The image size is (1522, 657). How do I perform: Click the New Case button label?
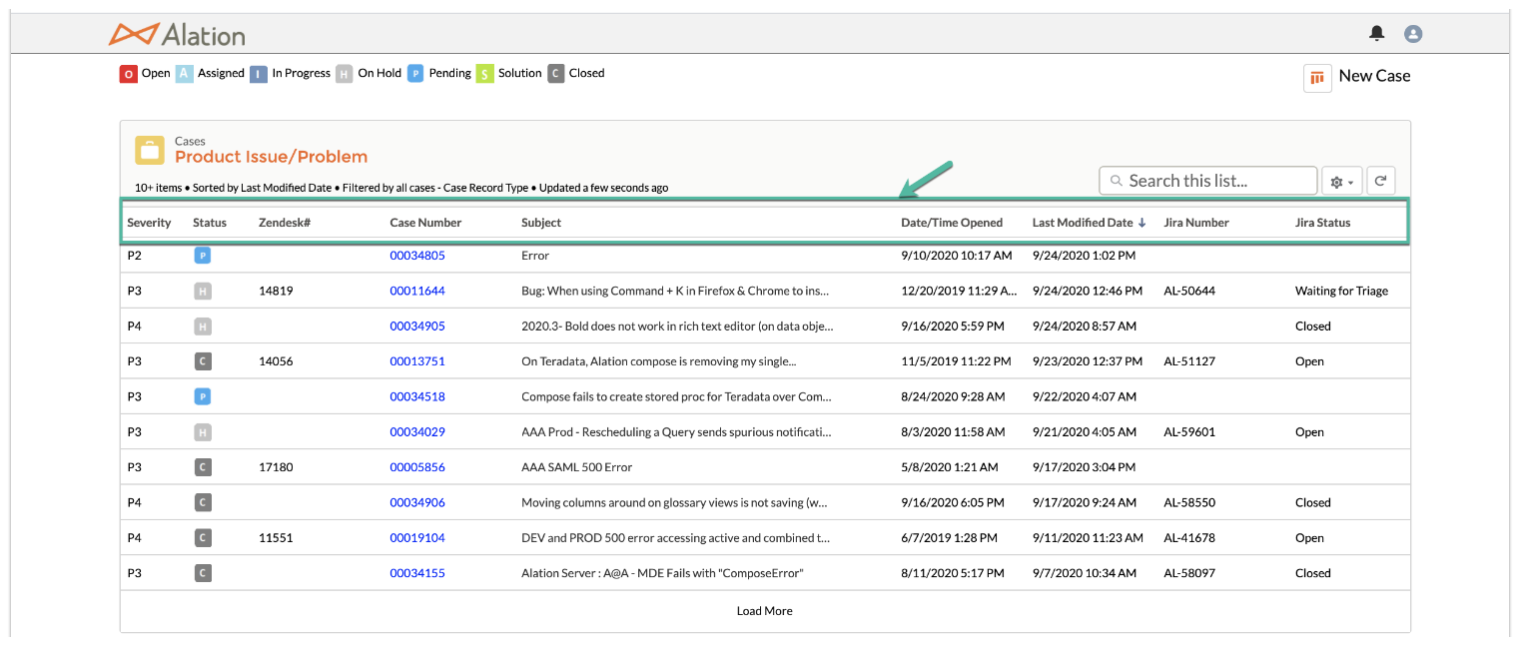1374,76
